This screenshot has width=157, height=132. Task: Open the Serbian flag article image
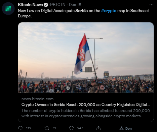click(x=86, y=57)
